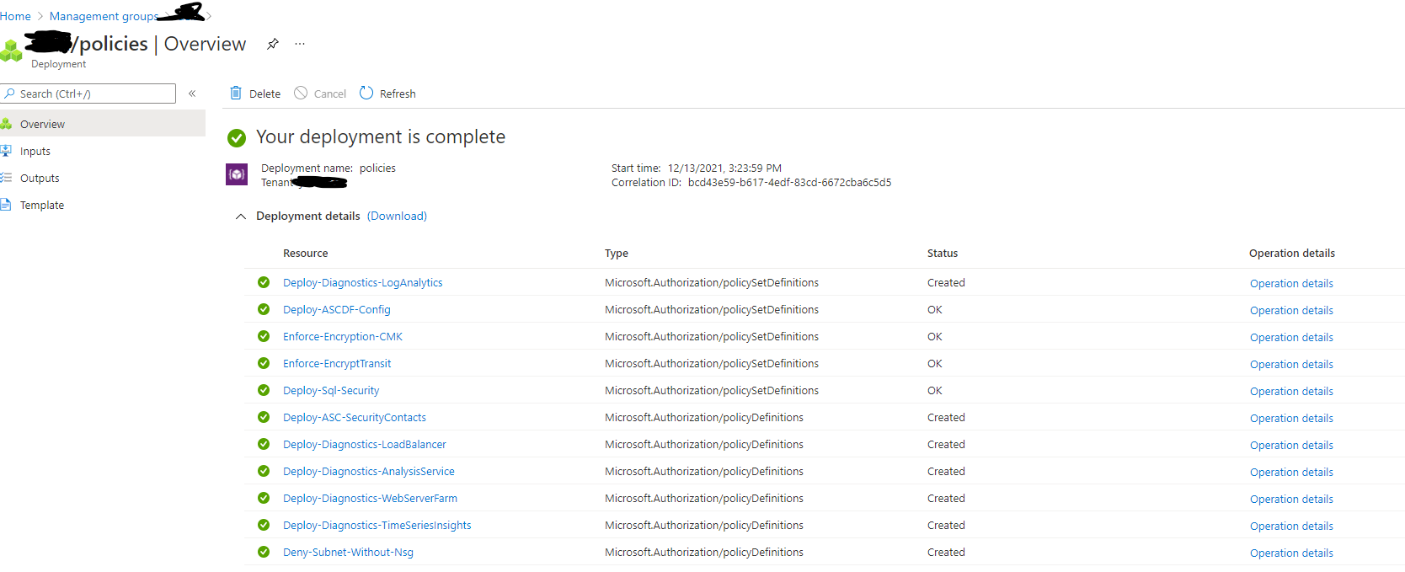Click the Type column header
This screenshot has height=572, width=1405.
[x=617, y=253]
